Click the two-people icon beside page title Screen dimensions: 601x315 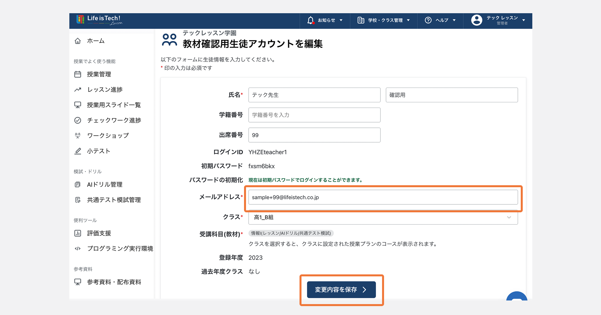(x=170, y=40)
